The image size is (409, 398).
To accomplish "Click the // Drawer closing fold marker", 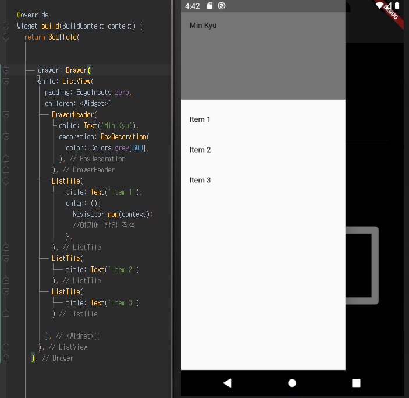I will [x=6, y=358].
